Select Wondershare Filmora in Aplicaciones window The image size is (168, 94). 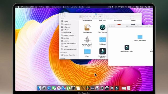click(103, 51)
